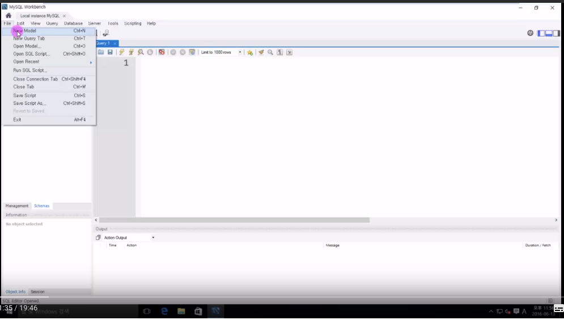Stop query execution hand icon
The image size is (564, 320).
(150, 52)
